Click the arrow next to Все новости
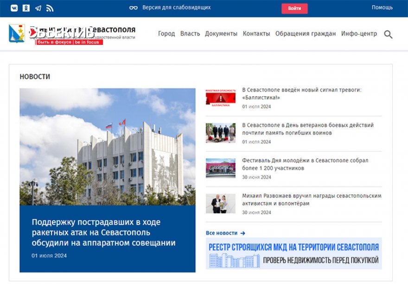The width and height of the screenshot is (408, 284). [x=243, y=233]
